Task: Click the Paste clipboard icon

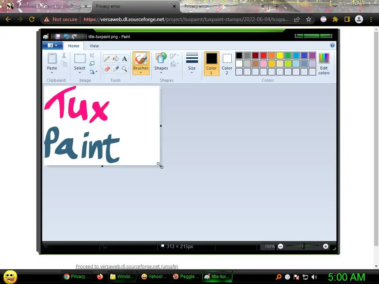Action: point(52,59)
